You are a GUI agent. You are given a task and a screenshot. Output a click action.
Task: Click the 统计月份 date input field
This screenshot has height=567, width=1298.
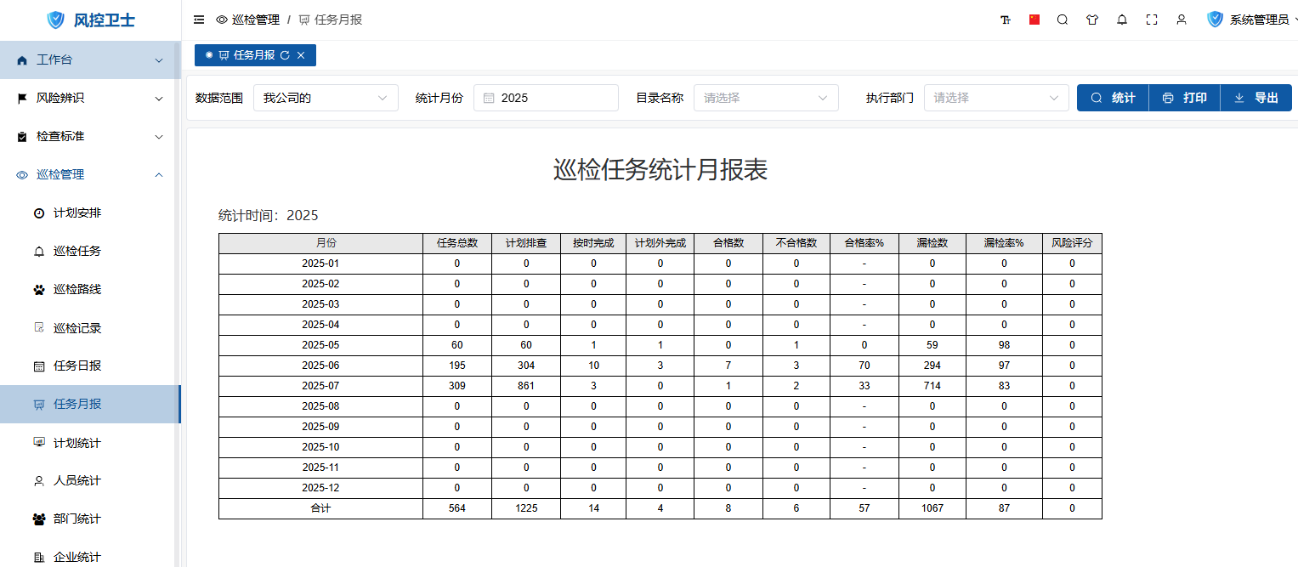[546, 98]
